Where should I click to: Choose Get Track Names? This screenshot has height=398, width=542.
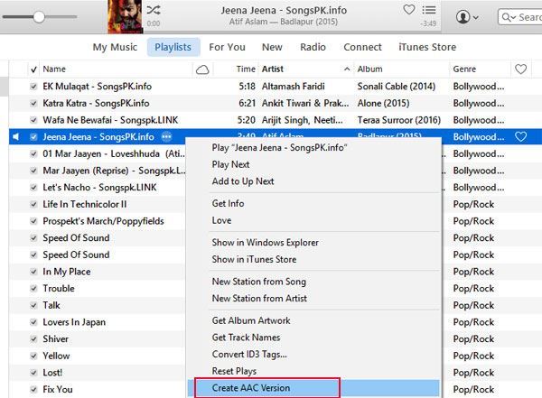pos(313,338)
